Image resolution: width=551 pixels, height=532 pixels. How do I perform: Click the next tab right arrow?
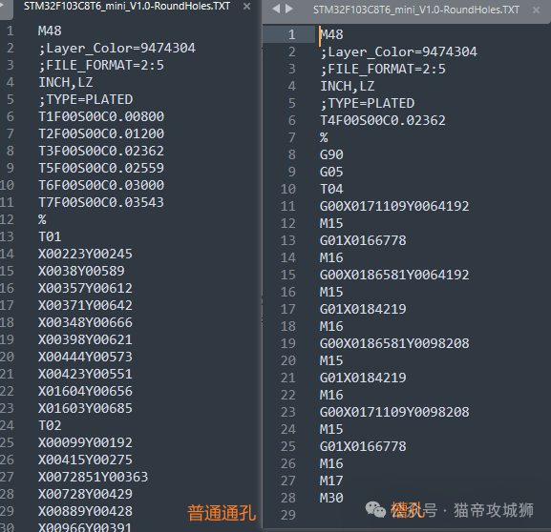289,10
